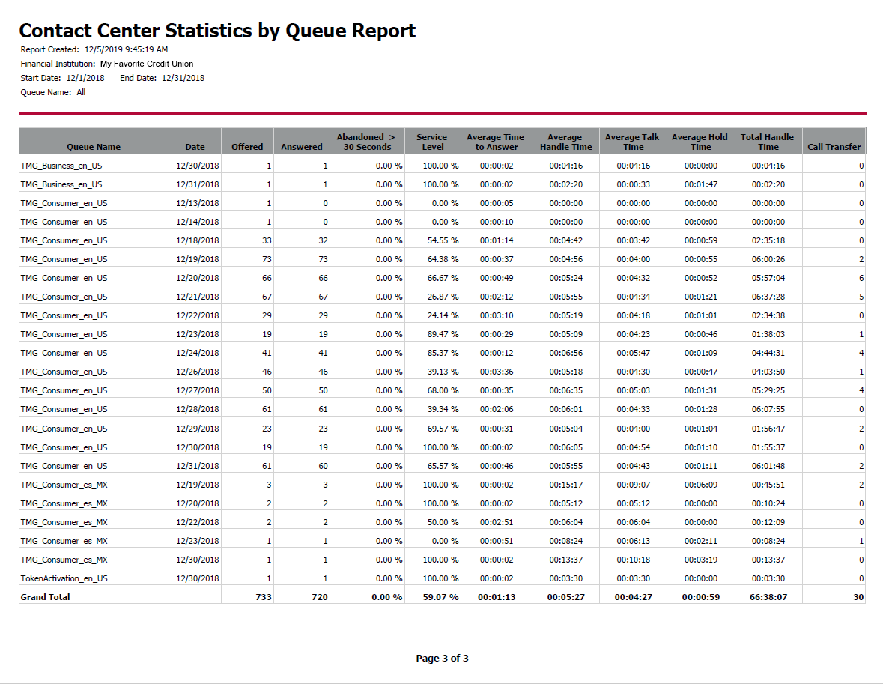Click total handle time 06:37:28

(x=768, y=297)
